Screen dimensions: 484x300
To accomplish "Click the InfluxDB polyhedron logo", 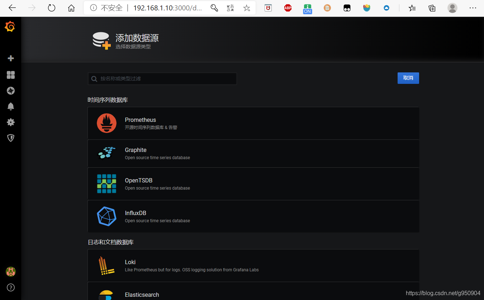I will 106,216.
